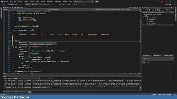Click the search box in the title bar
This screenshot has width=177, height=99.
click(83, 2)
